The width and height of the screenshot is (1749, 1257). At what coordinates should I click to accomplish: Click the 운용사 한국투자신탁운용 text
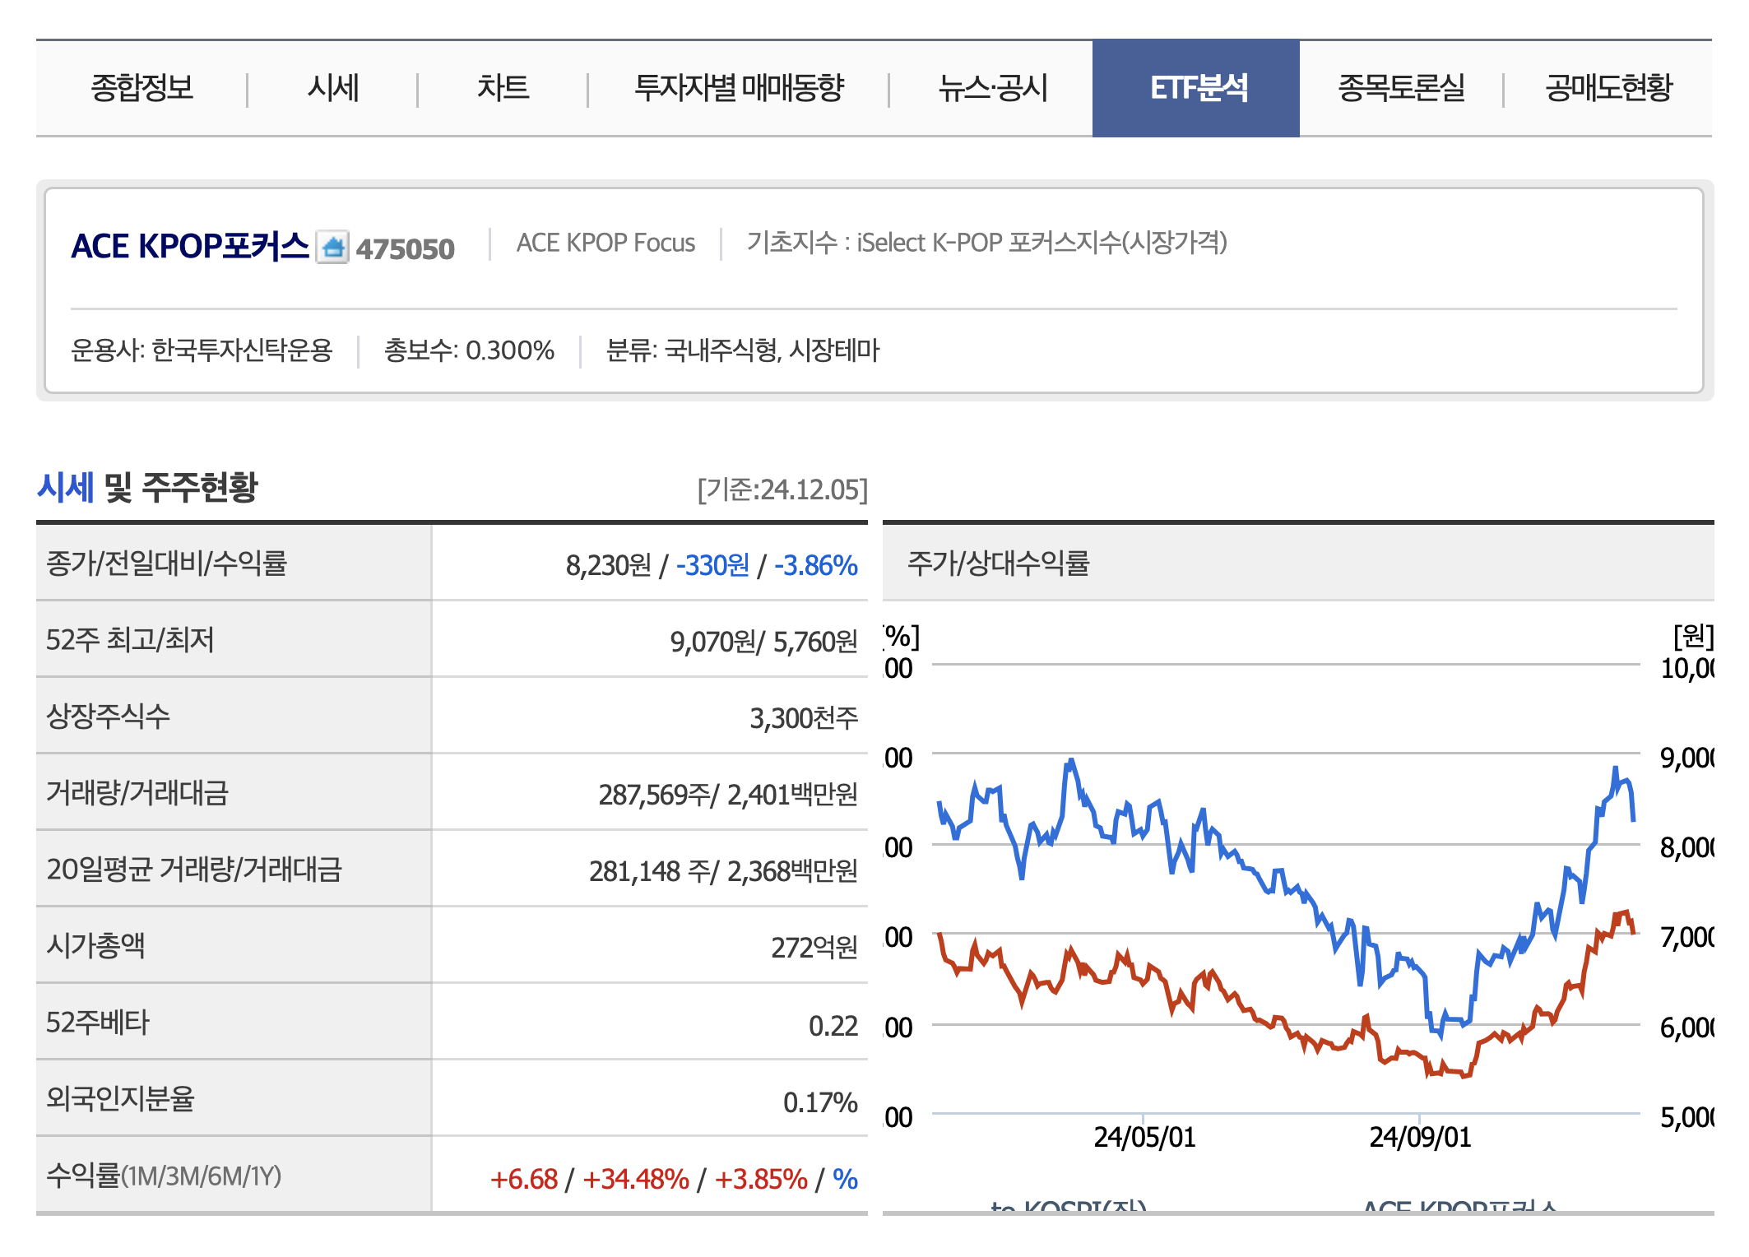pos(202,350)
